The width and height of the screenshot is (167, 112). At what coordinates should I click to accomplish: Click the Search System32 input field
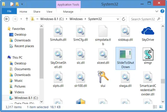click(146, 19)
